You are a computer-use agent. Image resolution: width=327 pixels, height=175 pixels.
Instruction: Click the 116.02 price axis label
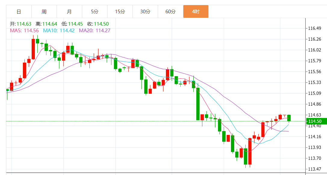(x=315, y=50)
